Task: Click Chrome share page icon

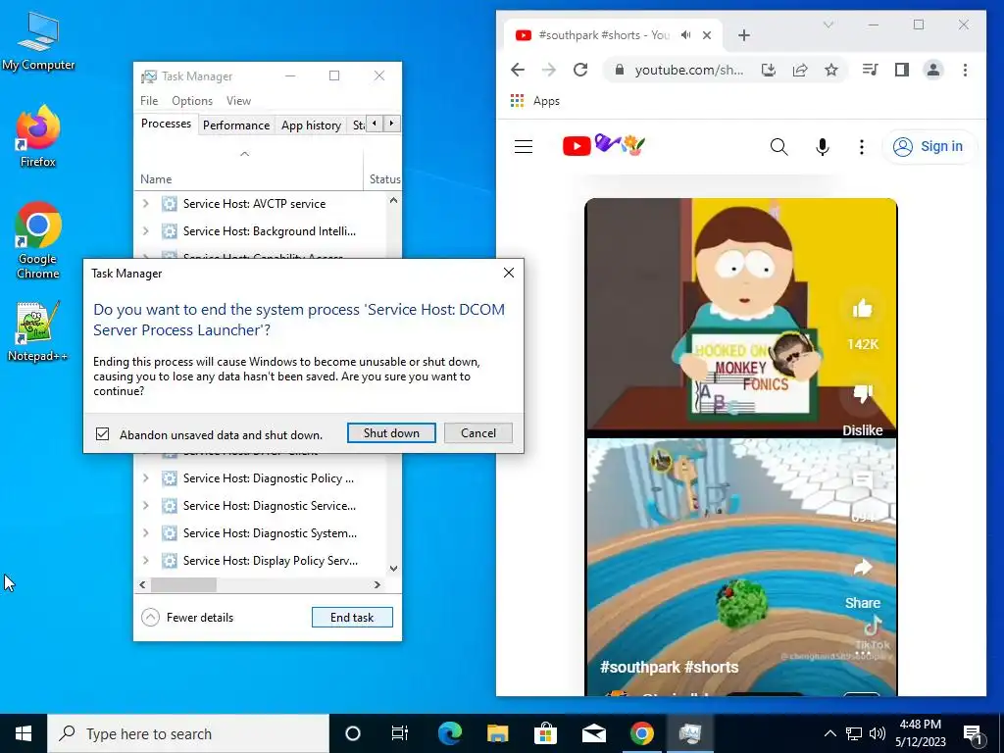Action: pyautogui.click(x=800, y=70)
